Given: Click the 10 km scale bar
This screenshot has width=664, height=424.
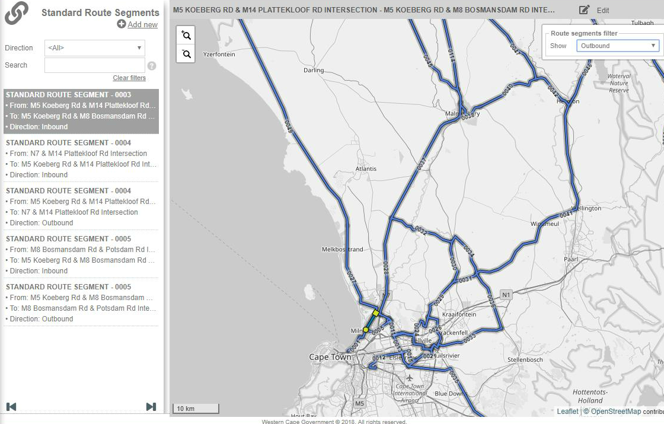Looking at the screenshot, I should pos(196,409).
